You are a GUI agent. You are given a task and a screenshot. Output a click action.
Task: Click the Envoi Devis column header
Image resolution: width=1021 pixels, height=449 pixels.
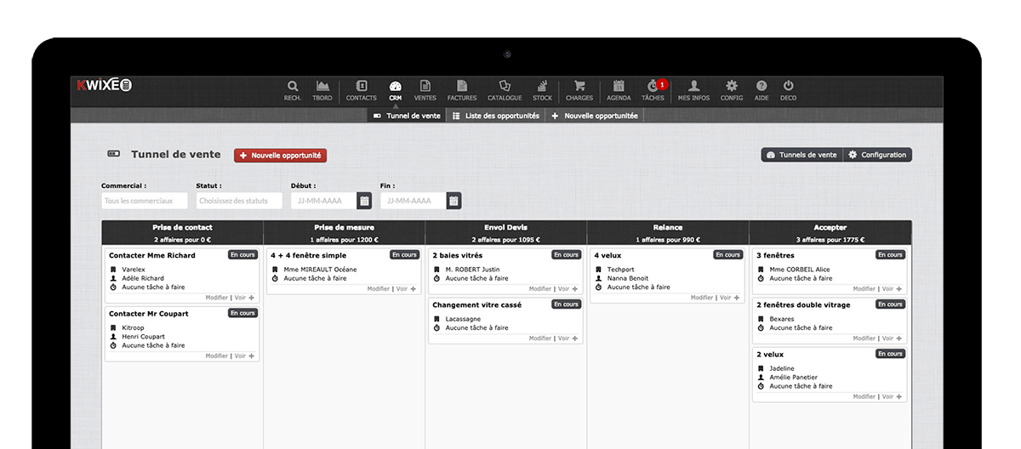[506, 233]
